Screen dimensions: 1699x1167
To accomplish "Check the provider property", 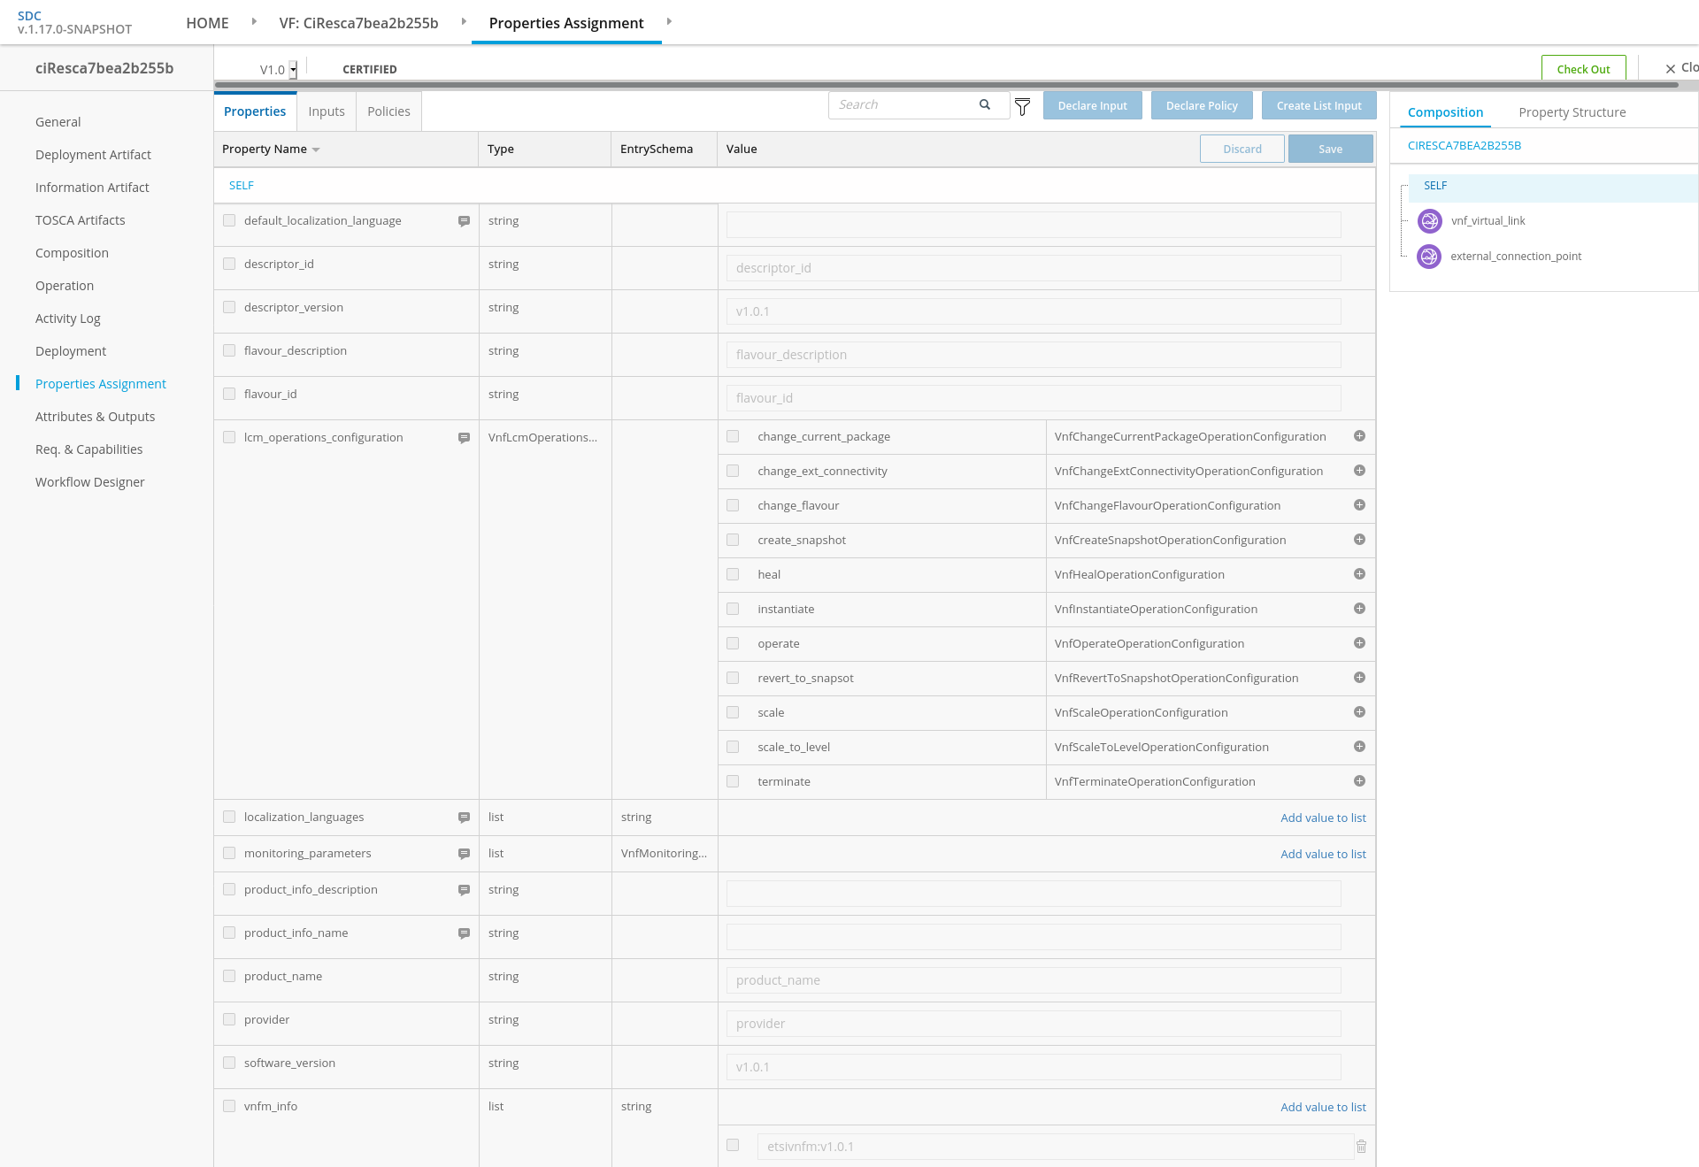I will 229,1019.
